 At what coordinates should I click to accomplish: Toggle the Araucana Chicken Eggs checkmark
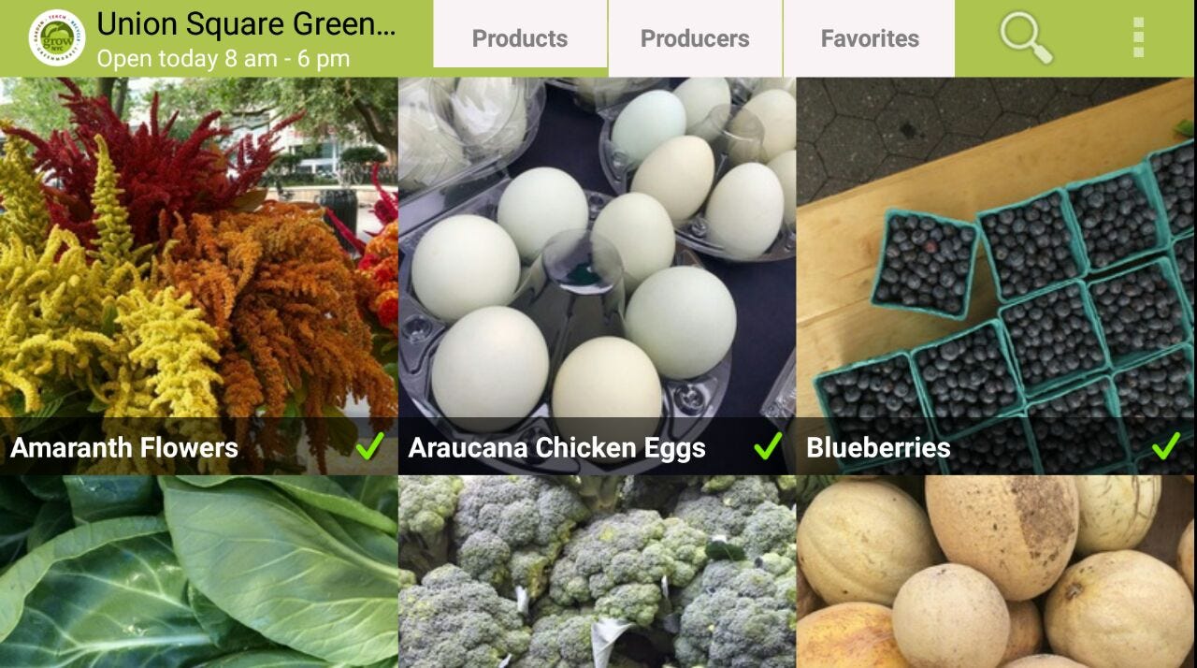pos(768,446)
